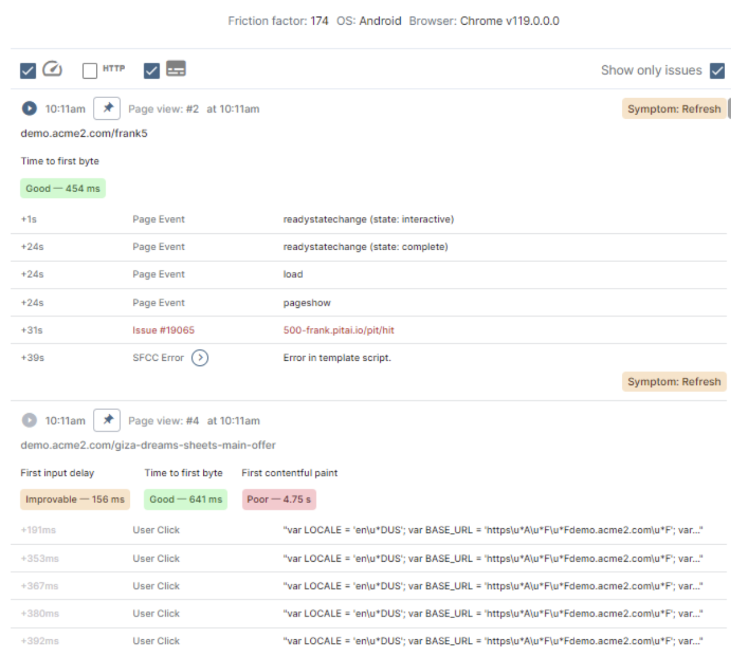
Task: Click the demo.acme2.com/giza-dreams-sheets-main-offer URL
Action: pyautogui.click(x=148, y=445)
